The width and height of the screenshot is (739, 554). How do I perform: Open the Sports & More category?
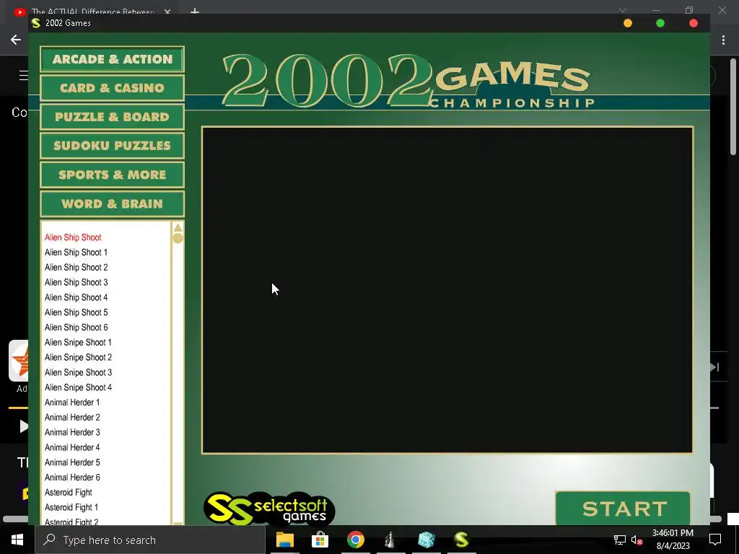coord(112,175)
